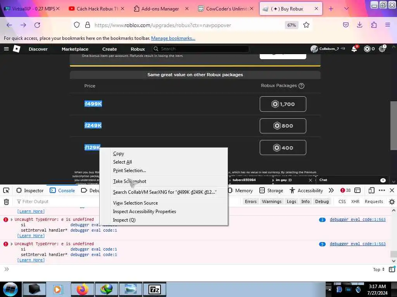Toggle the XHR filter
This screenshot has height=297, width=397.
[355, 201]
